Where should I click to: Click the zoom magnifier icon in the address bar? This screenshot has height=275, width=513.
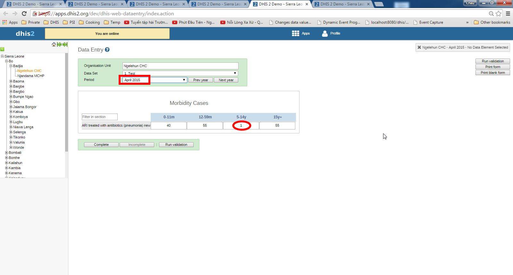[491, 13]
